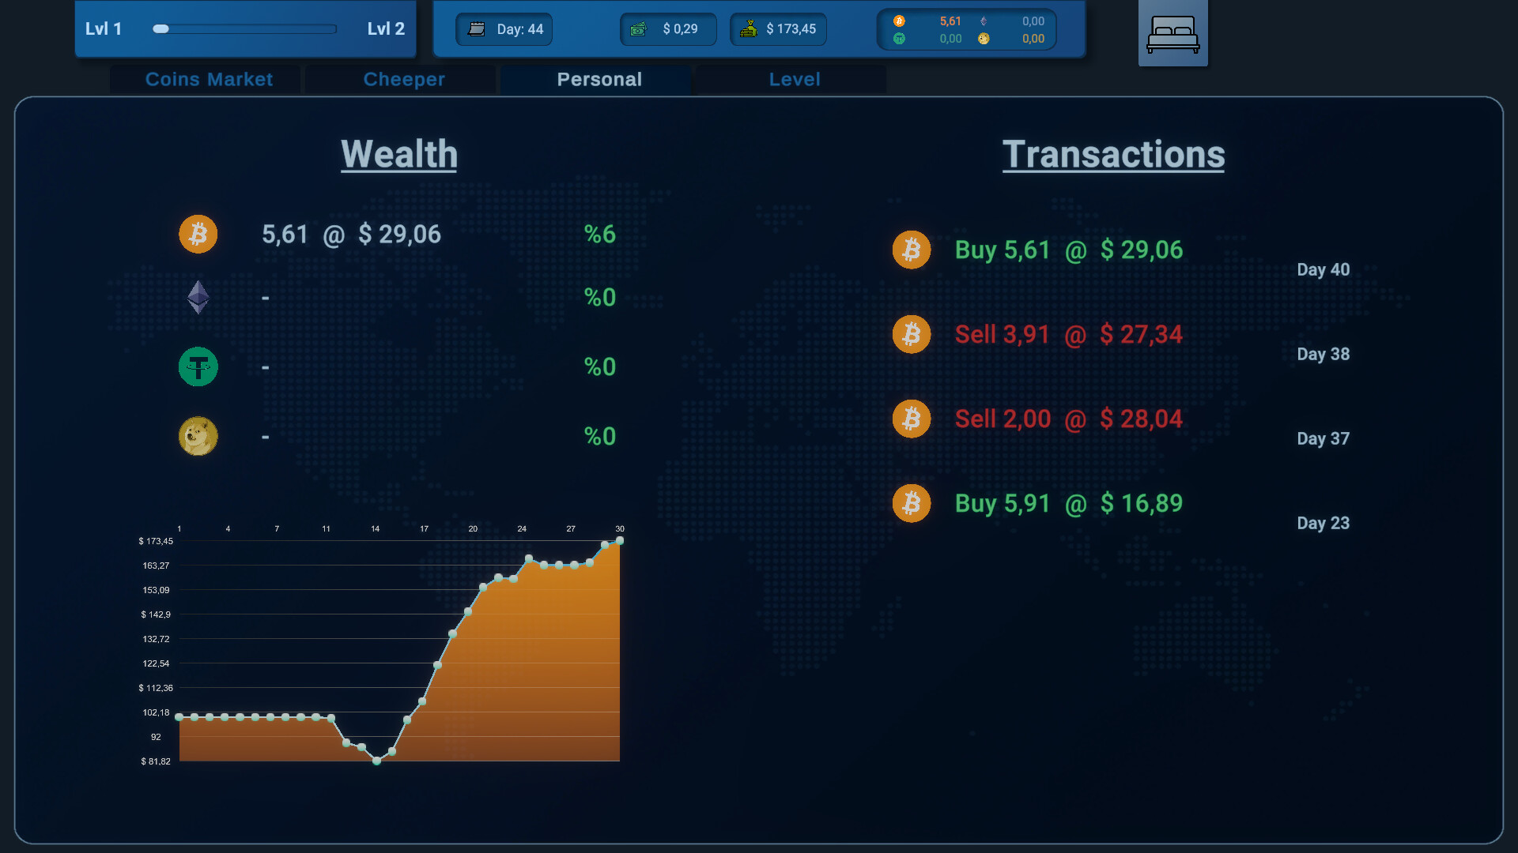The image size is (1518, 853).
Task: Select the Coins Market tab
Action: coord(209,78)
